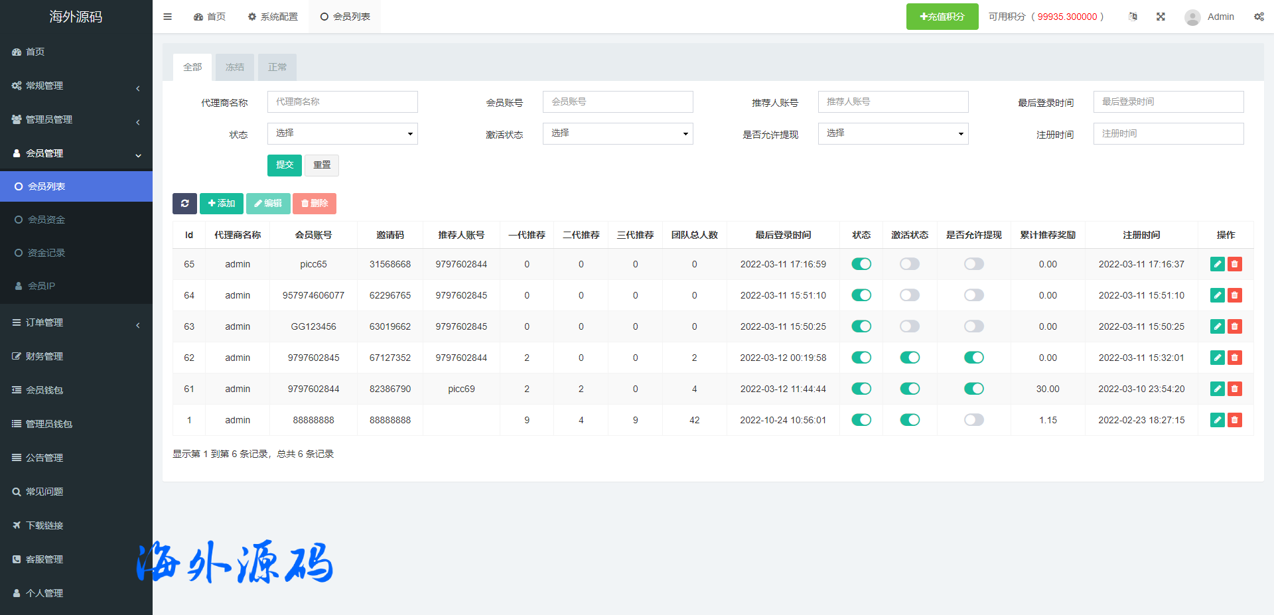Click the 会员账号 search input field

point(618,102)
